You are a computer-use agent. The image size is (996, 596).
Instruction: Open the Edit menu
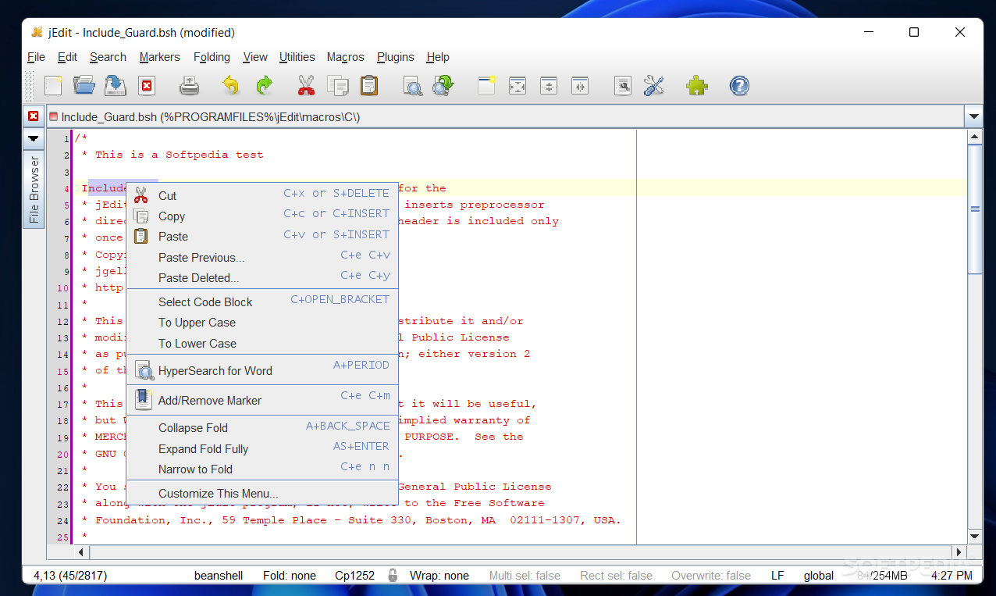[68, 57]
